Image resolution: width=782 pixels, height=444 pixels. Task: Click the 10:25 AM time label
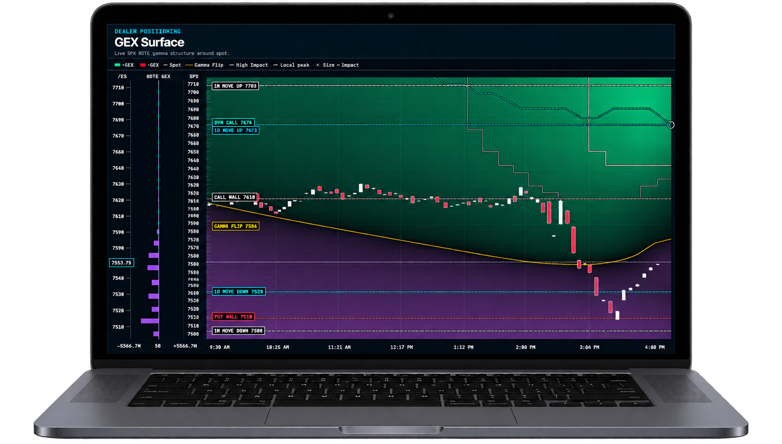point(278,347)
